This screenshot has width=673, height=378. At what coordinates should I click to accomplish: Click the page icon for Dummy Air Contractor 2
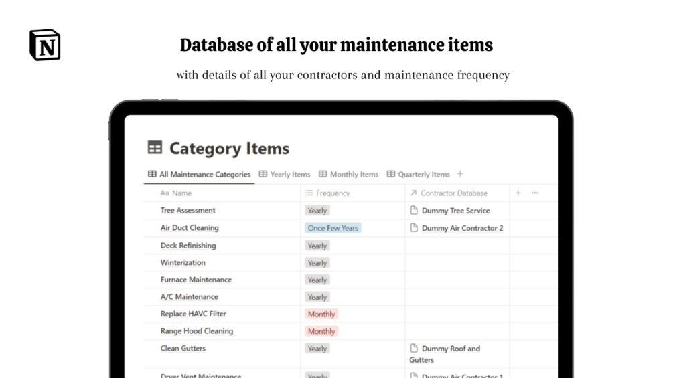coord(414,228)
